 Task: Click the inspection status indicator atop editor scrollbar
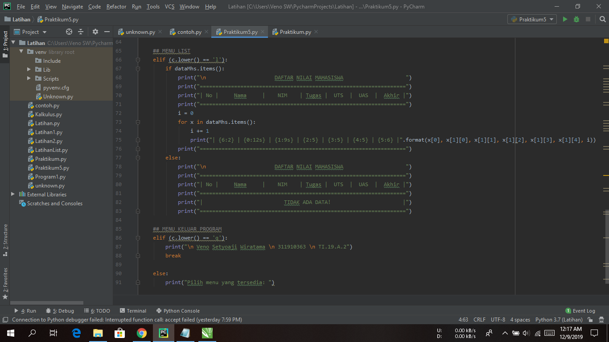pyautogui.click(x=606, y=41)
